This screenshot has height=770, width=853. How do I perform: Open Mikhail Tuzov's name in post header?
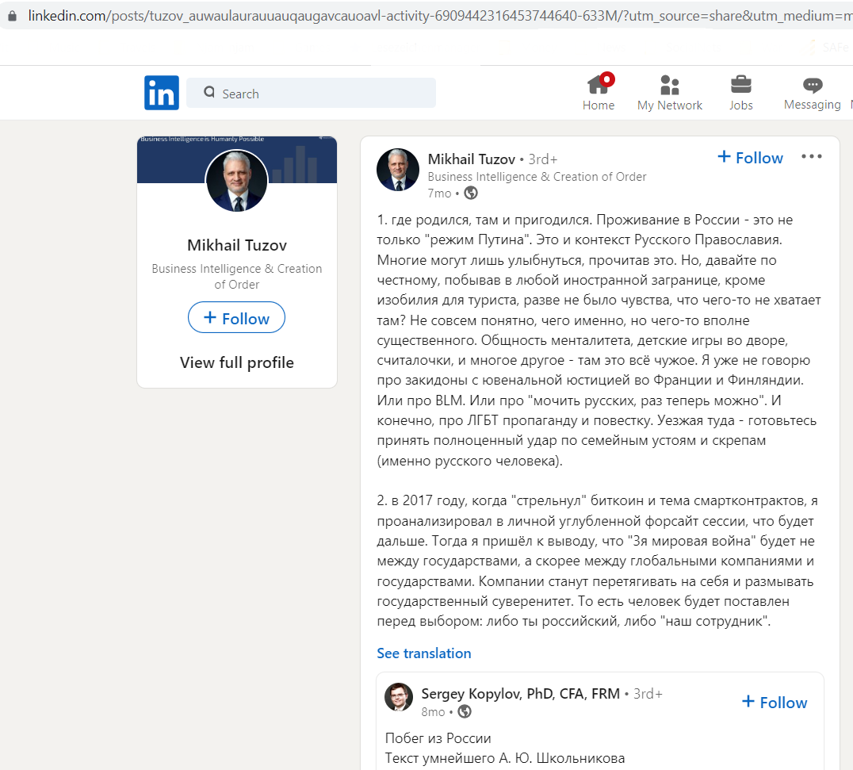[x=471, y=159]
